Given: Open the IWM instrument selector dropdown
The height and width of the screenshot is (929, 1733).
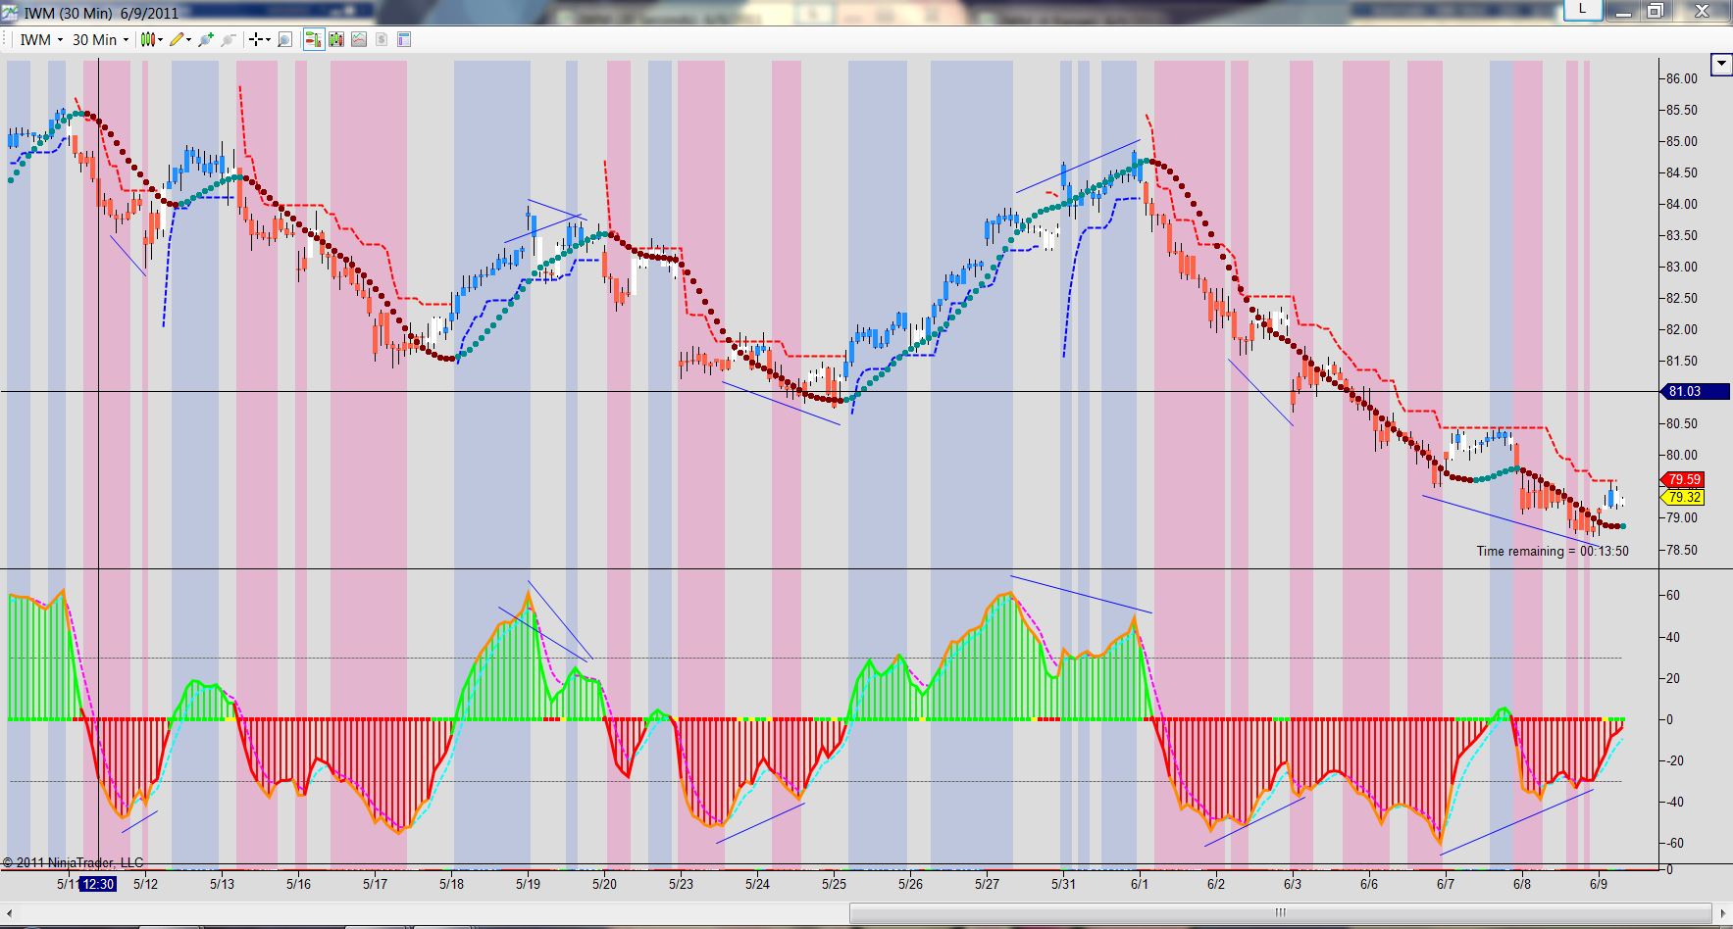Looking at the screenshot, I should (x=41, y=39).
